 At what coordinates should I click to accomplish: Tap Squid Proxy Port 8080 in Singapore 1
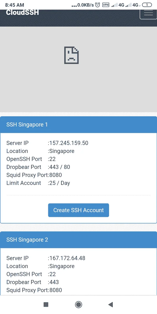click(56, 175)
